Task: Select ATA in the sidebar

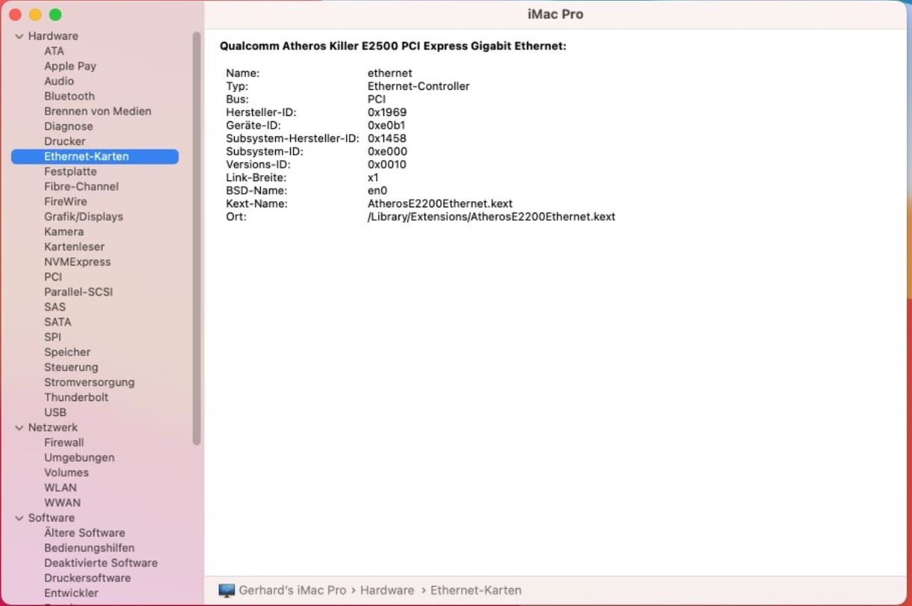Action: click(54, 51)
